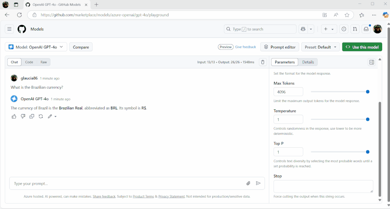Give thumbs up to the response
The width and height of the screenshot is (390, 209).
pos(14,116)
